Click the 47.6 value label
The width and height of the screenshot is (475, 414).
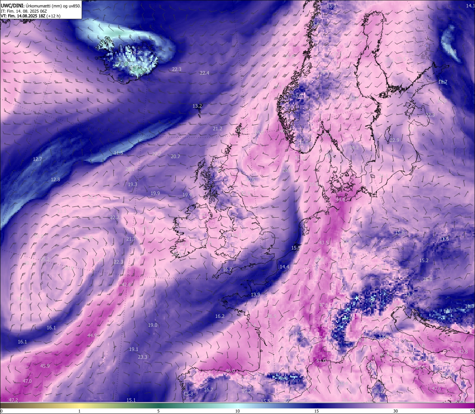(x=436, y=389)
